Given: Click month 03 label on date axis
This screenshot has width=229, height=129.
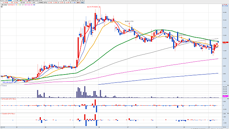Looking at the screenshot, I should pos(17,127).
